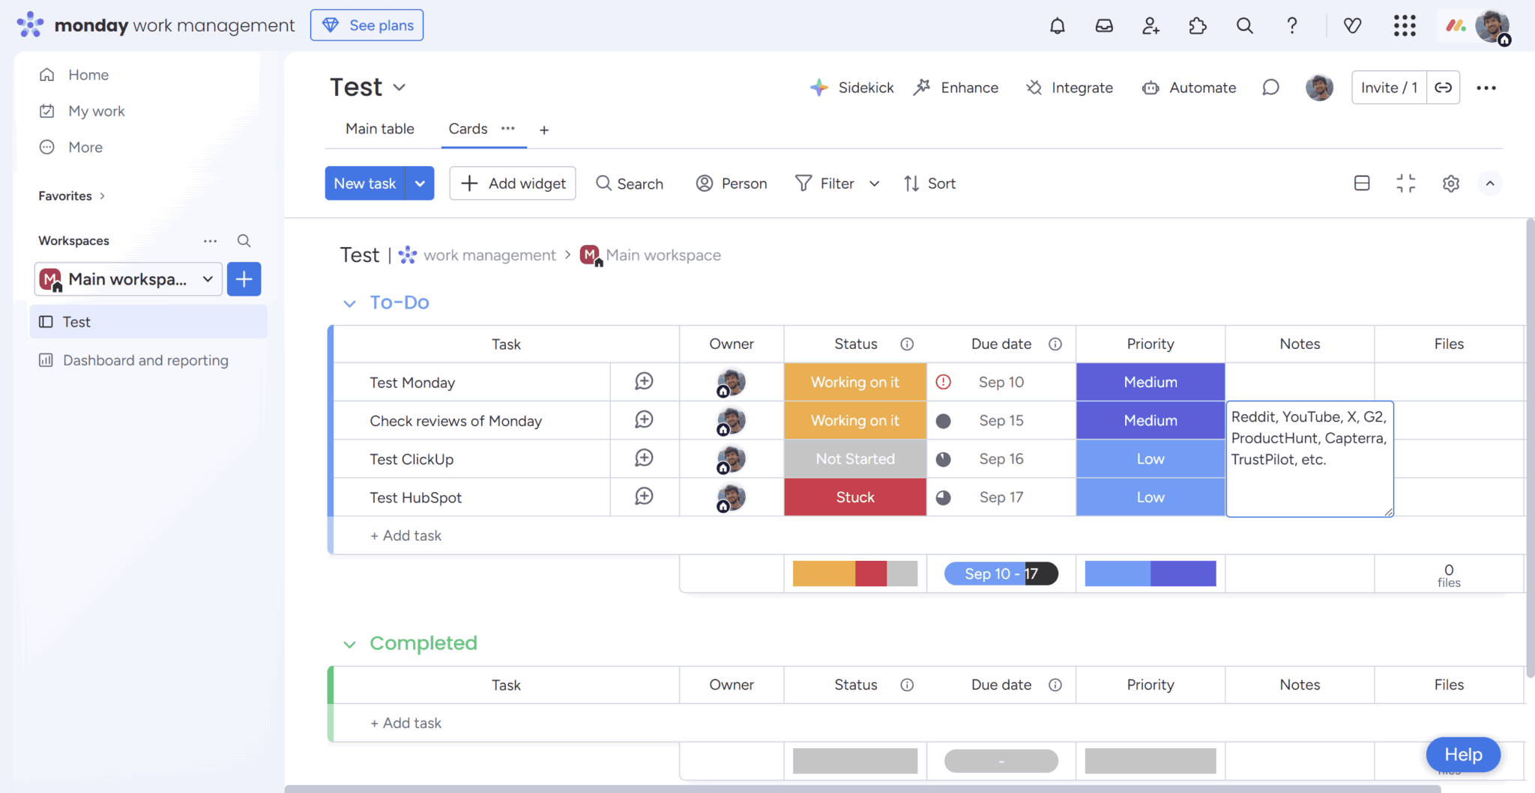Add an update to Test ClickUp

[x=644, y=458]
